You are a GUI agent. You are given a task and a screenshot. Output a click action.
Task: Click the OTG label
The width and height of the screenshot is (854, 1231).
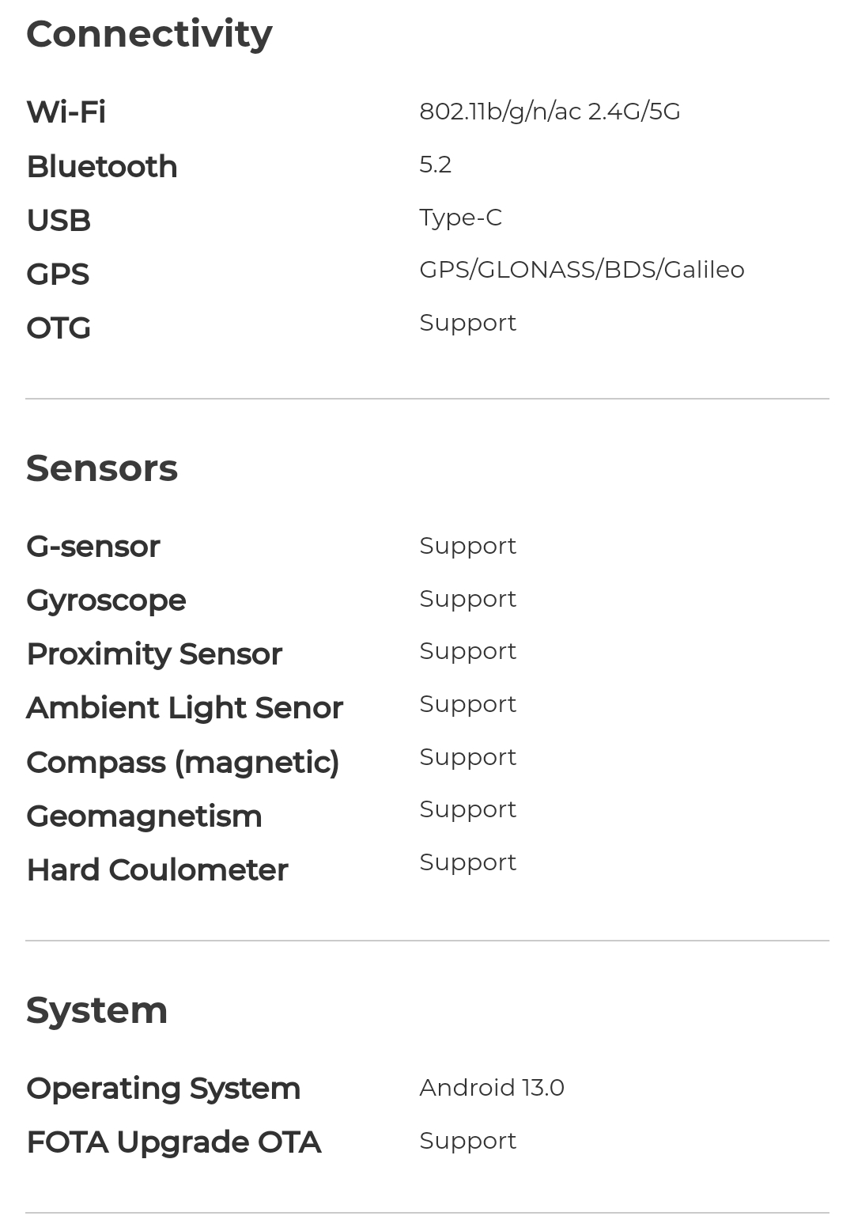[x=59, y=328]
